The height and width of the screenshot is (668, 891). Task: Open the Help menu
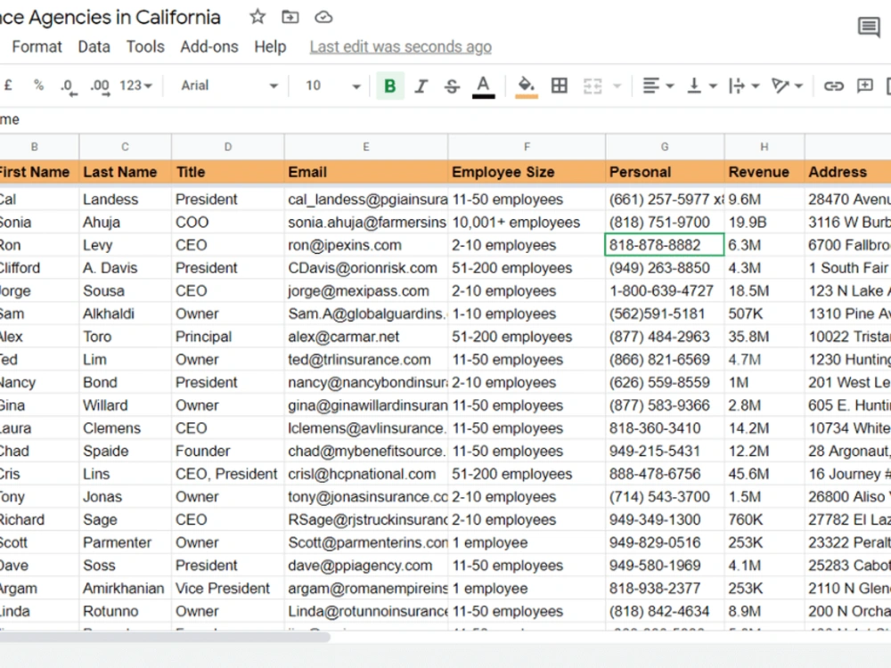point(270,46)
